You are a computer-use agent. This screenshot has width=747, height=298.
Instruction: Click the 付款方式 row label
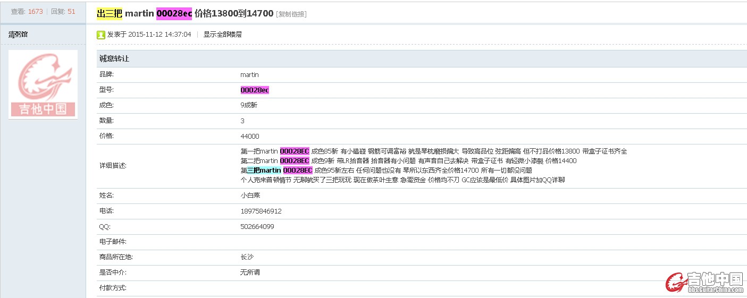(x=113, y=288)
